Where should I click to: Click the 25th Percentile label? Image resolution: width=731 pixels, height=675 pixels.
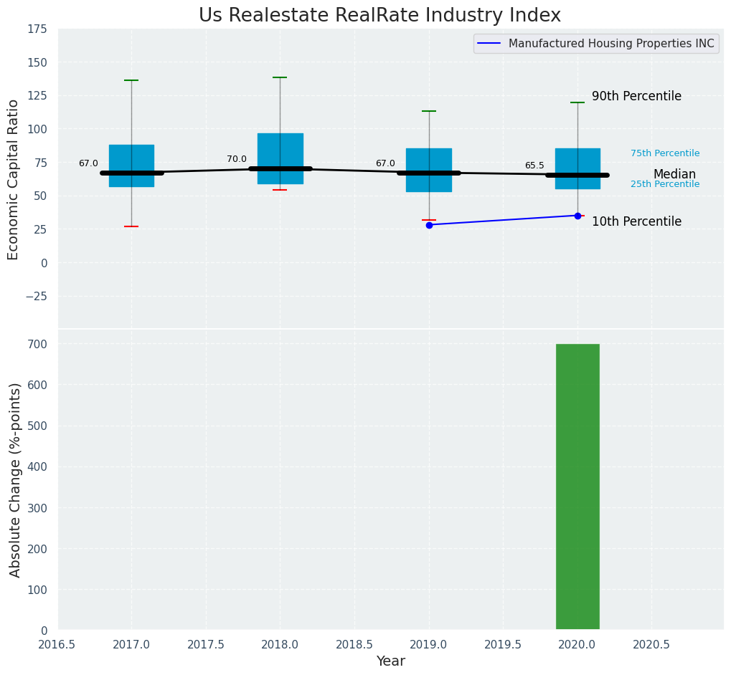coord(665,185)
